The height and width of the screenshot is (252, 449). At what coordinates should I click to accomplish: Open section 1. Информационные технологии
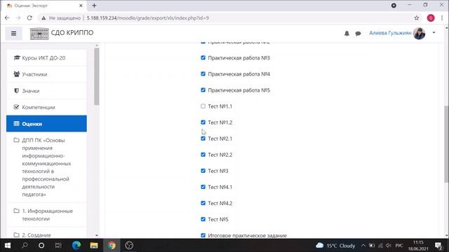(x=46, y=215)
